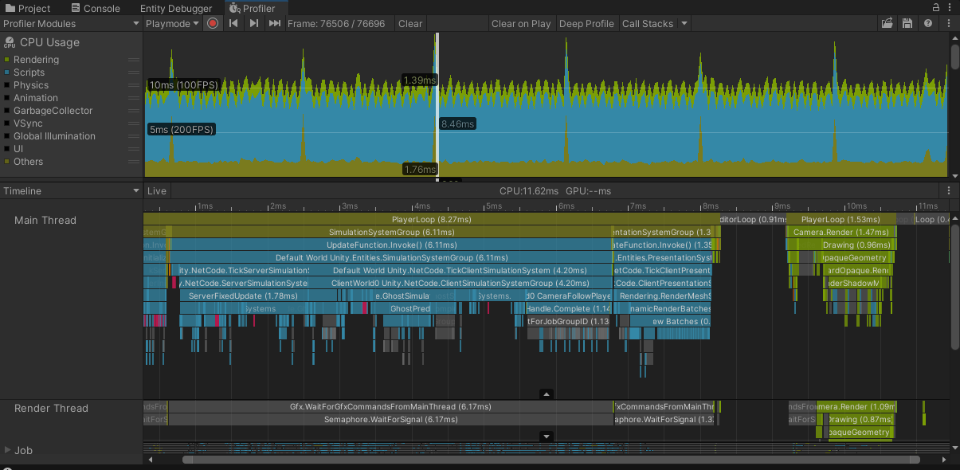This screenshot has width=960, height=470.
Task: Go to the current last frame
Action: click(x=274, y=24)
